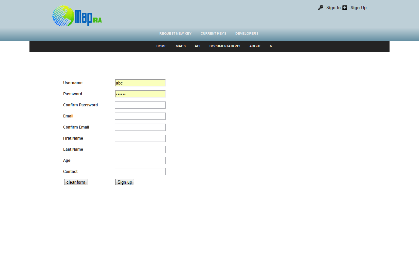Select the Age input field
Viewport: 419px width, 261px height.
[140, 160]
